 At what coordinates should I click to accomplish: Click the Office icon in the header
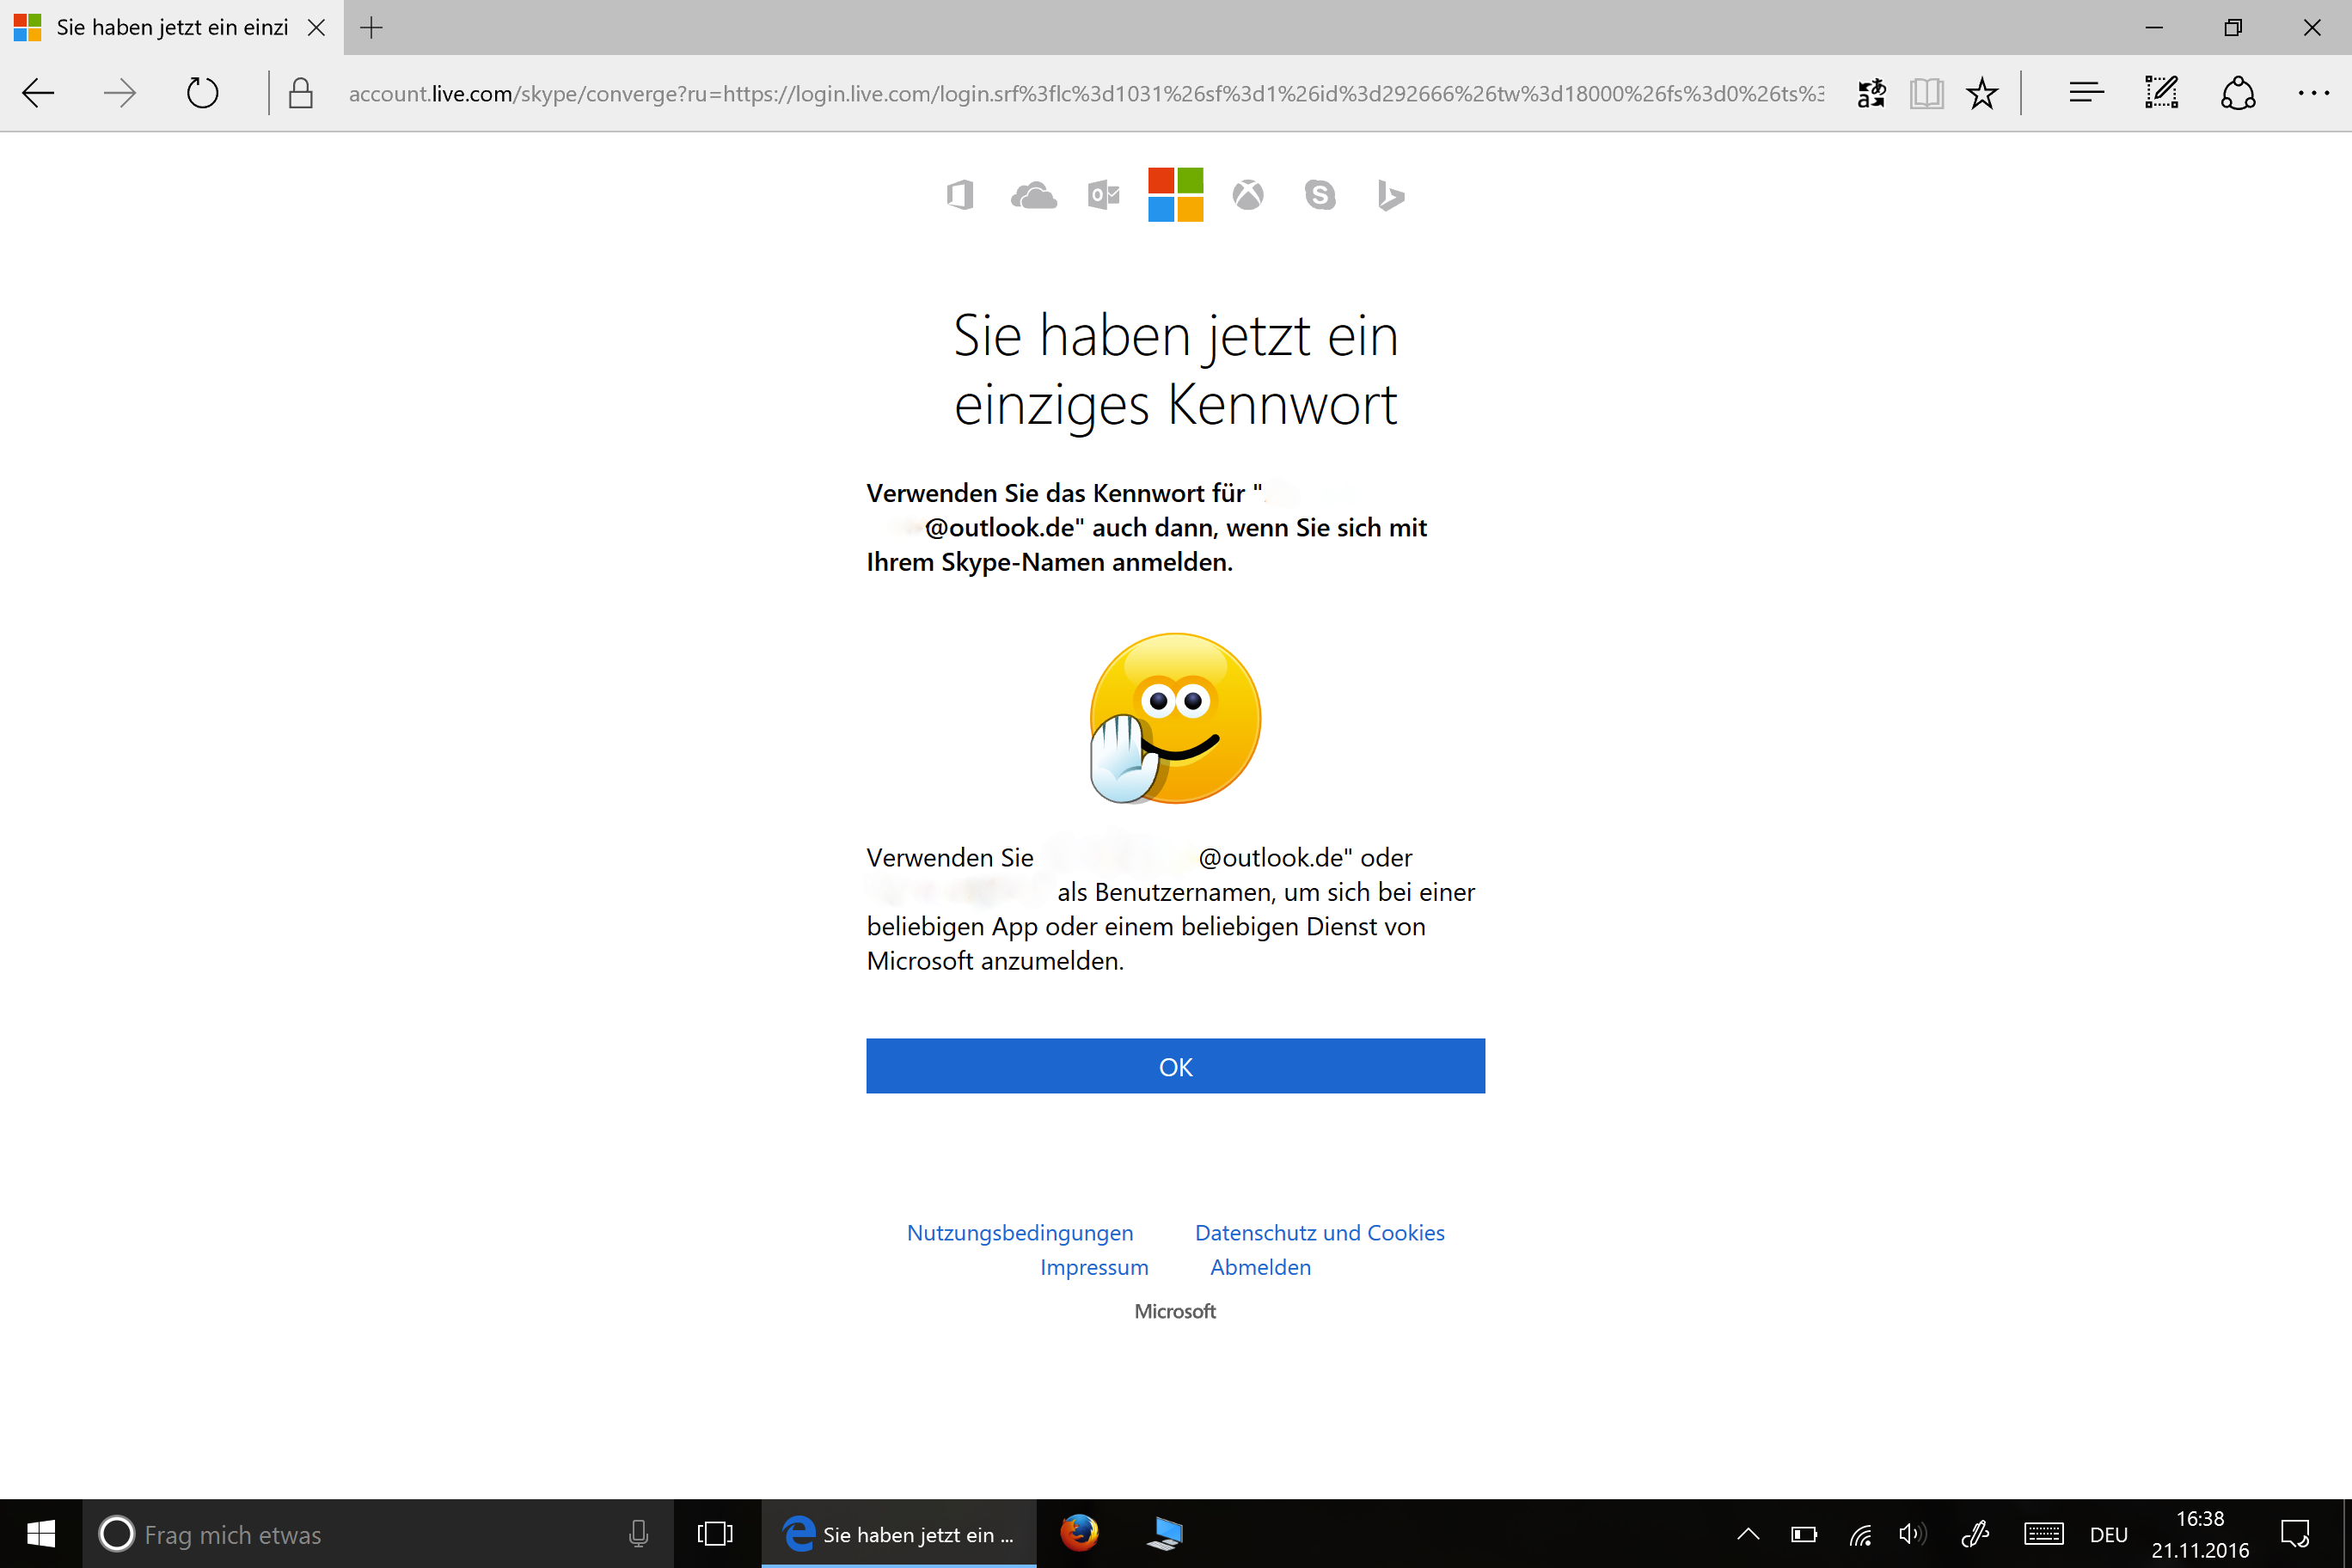point(960,195)
